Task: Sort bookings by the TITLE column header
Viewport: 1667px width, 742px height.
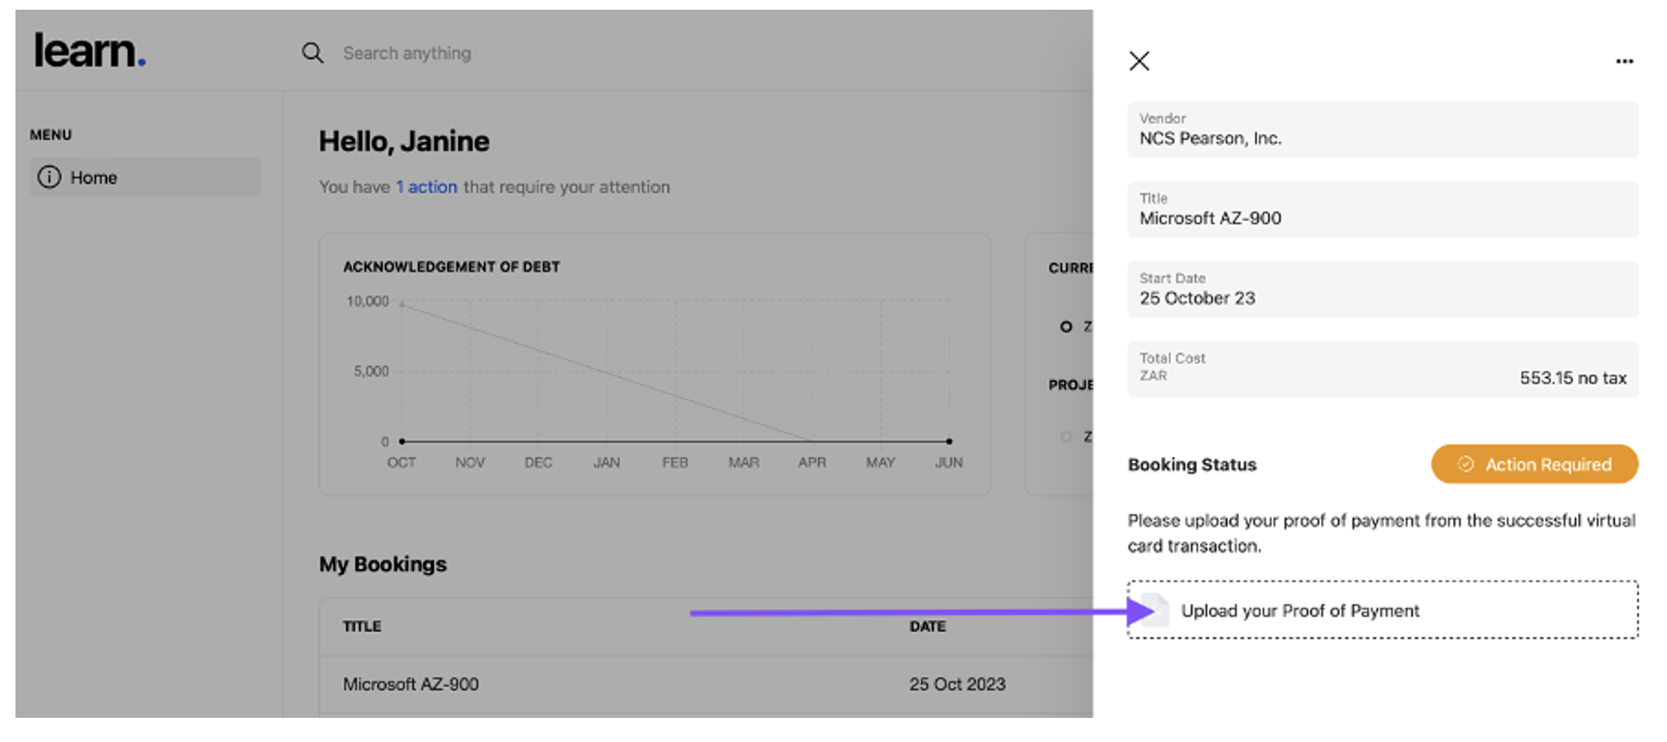Action: point(362,626)
